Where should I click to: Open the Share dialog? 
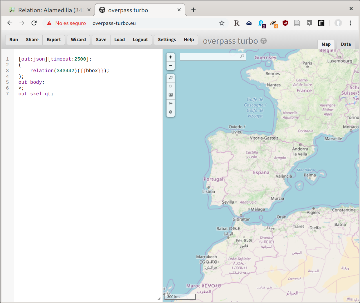(32, 40)
